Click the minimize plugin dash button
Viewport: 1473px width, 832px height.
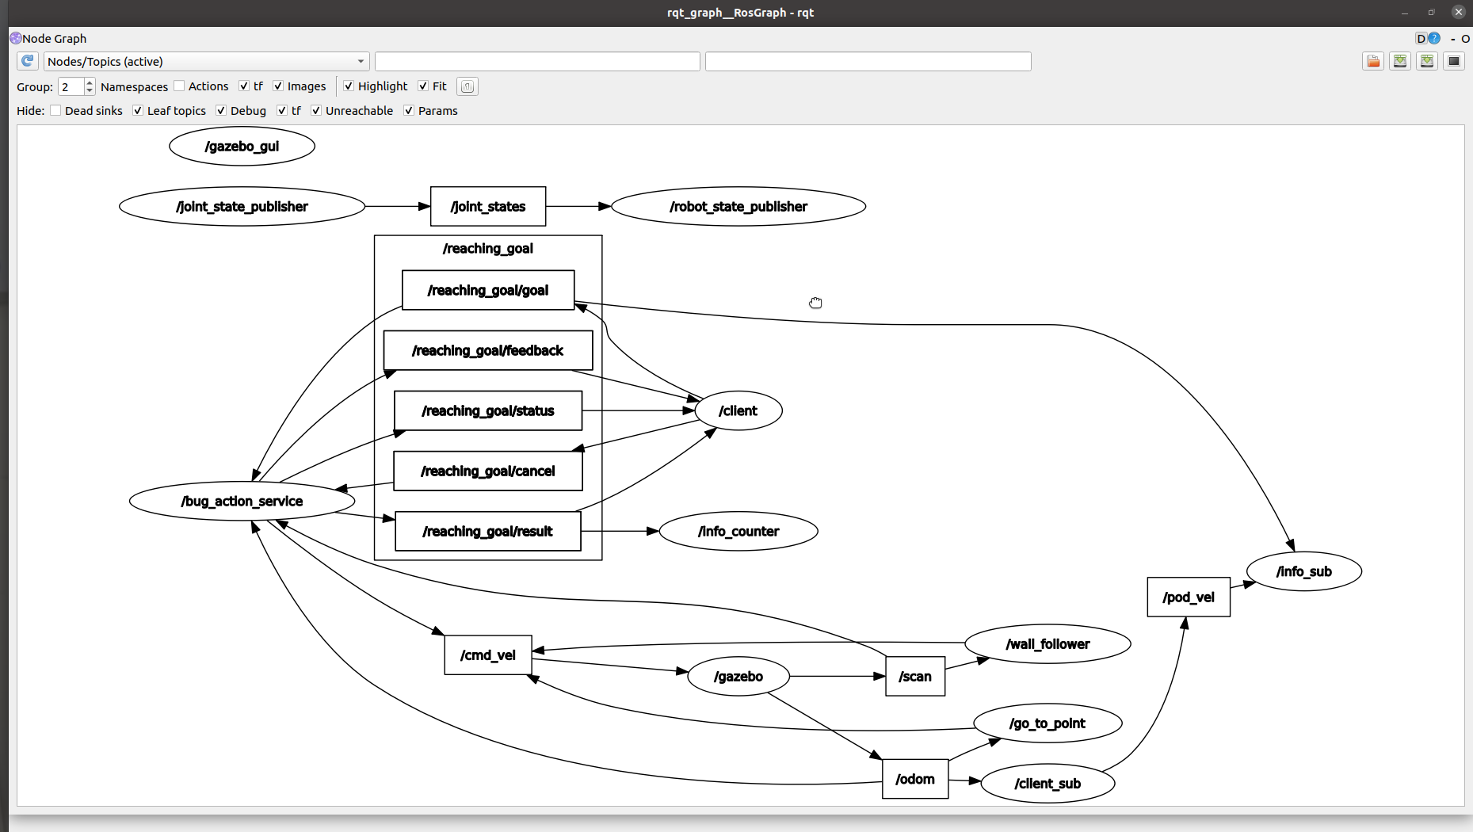[1452, 38]
